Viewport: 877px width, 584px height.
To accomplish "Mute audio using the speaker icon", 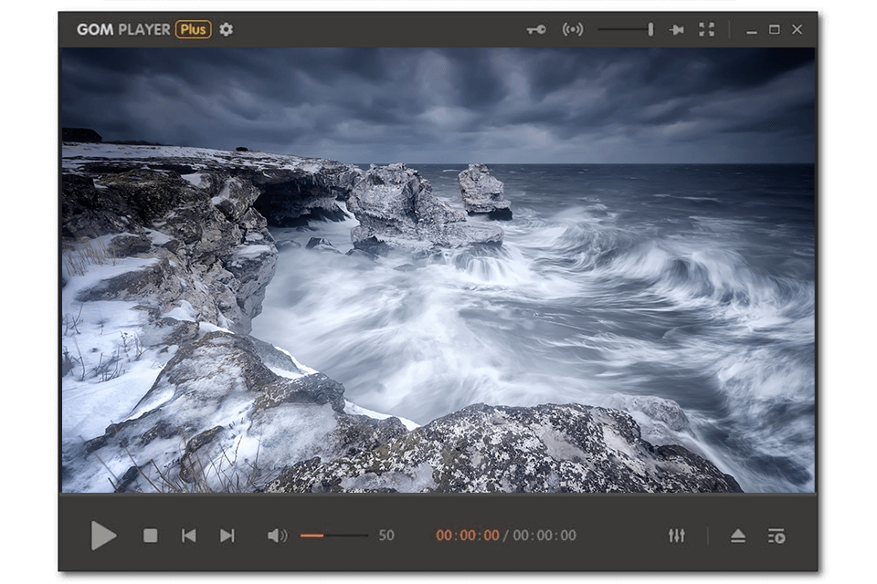I will [x=277, y=536].
